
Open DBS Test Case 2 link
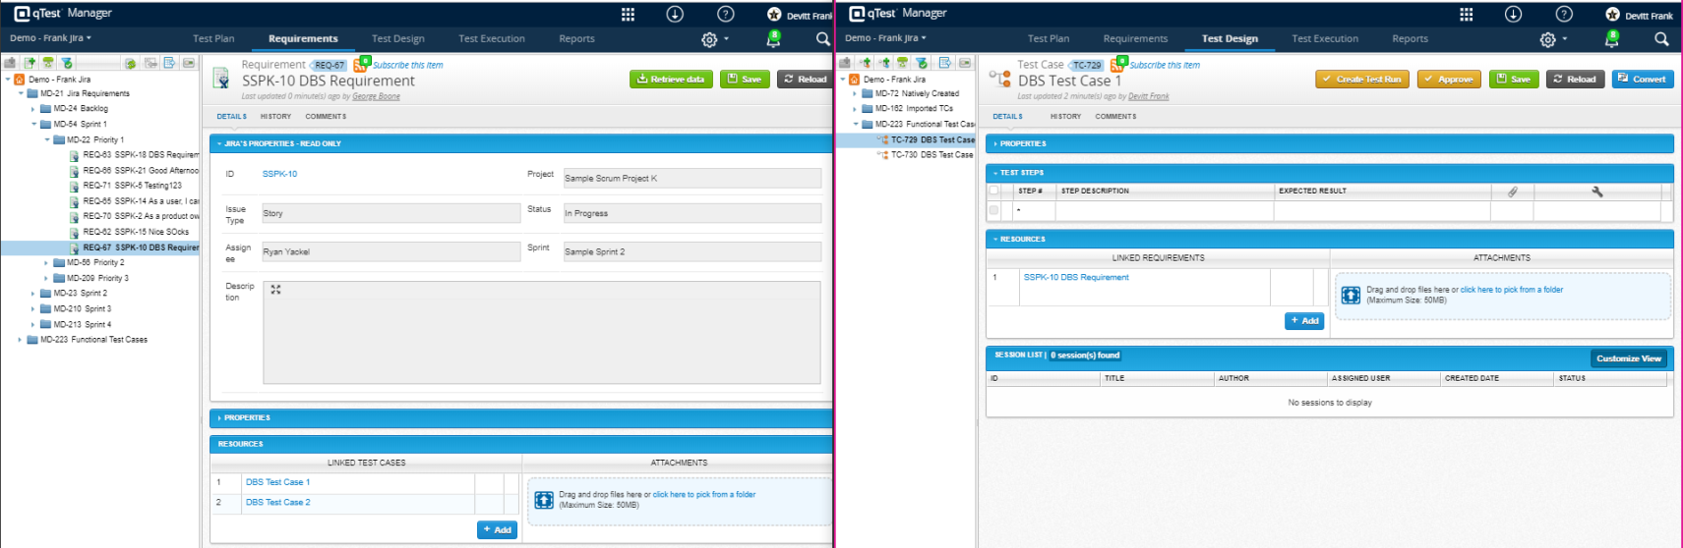coord(277,502)
